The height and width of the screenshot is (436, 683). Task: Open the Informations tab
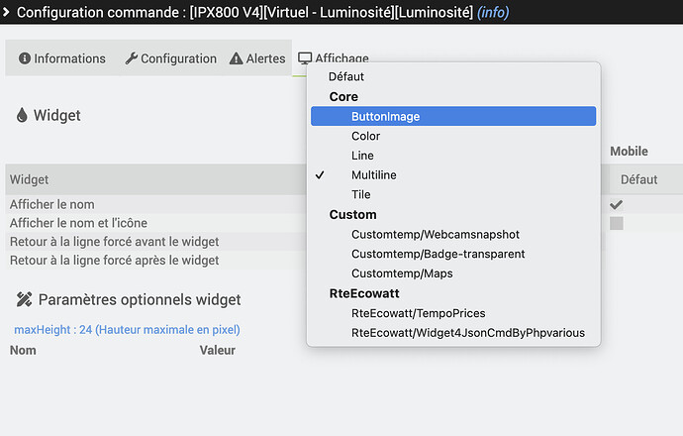(x=61, y=58)
